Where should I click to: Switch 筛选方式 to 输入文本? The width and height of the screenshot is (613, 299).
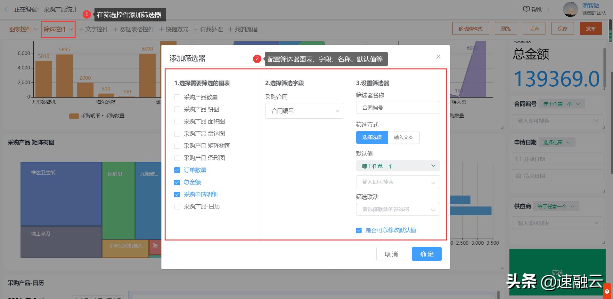404,137
